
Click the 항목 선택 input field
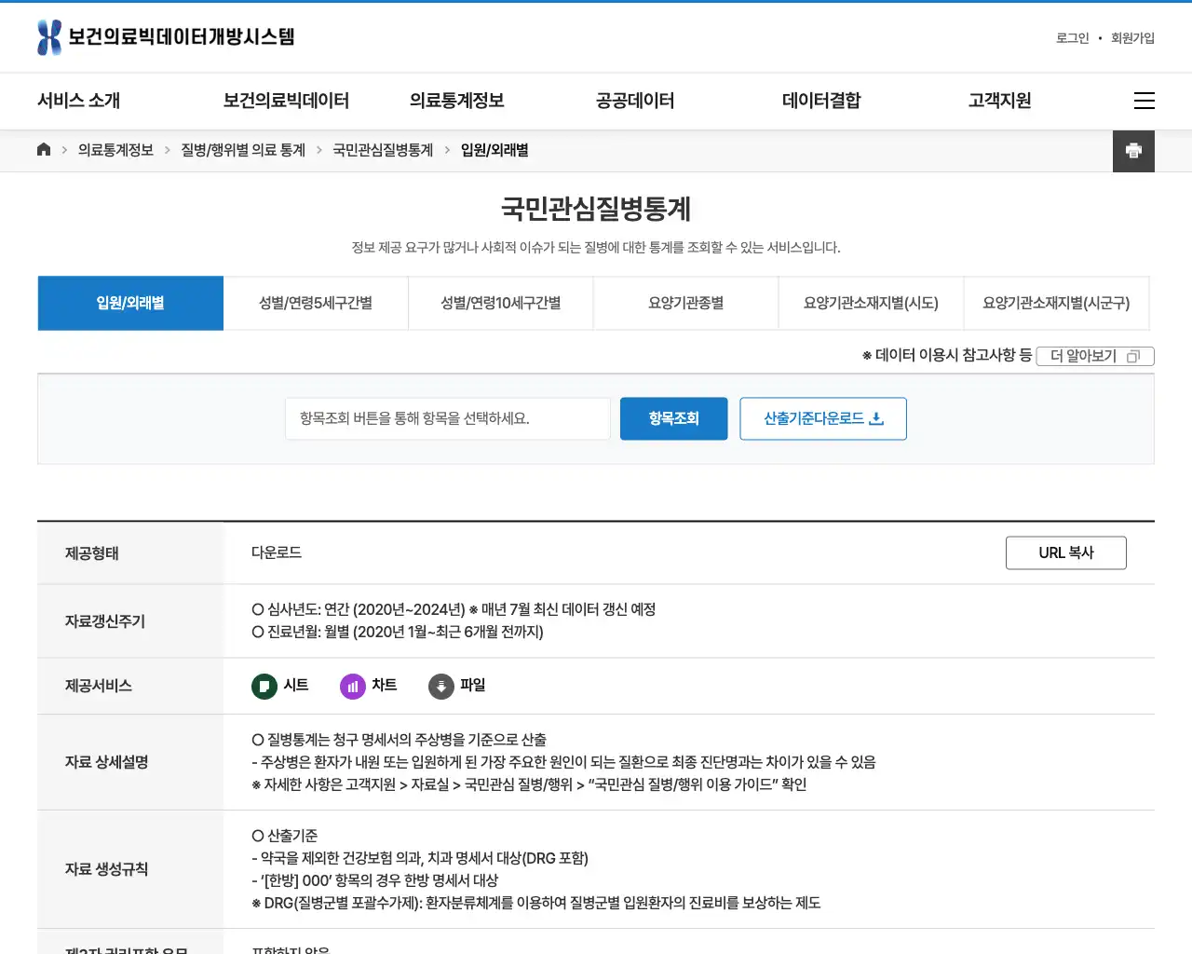[448, 419]
